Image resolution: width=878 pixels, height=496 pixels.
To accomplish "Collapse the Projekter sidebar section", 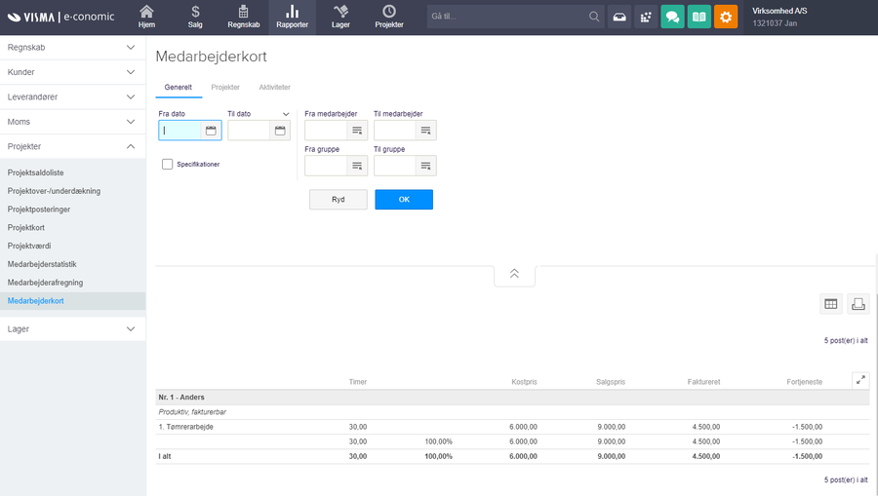I will [x=131, y=146].
